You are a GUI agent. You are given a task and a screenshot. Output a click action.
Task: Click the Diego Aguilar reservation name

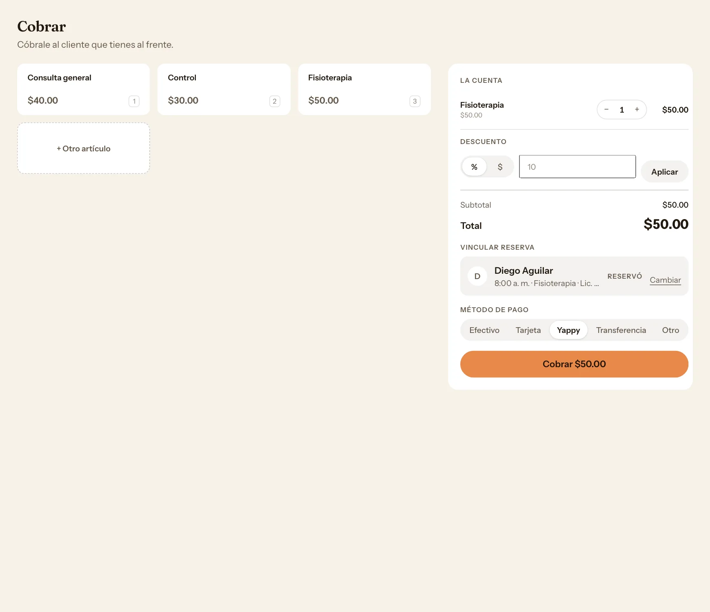[524, 271]
